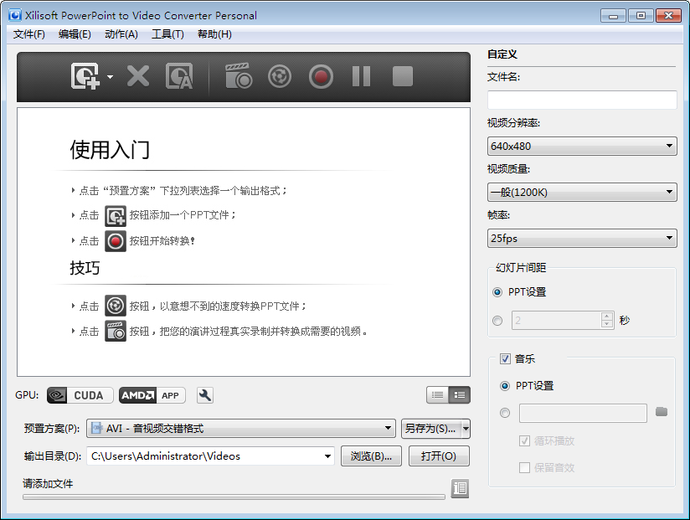This screenshot has height=520, width=690.
Task: Toggle AMD APP GPU acceleration
Action: [x=152, y=395]
